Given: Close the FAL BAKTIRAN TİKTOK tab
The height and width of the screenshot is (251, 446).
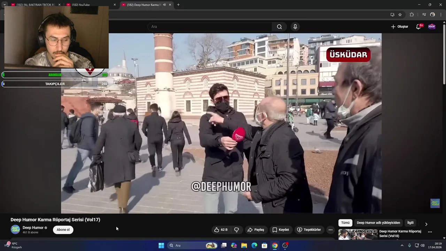Looking at the screenshot, I should coord(59,5).
